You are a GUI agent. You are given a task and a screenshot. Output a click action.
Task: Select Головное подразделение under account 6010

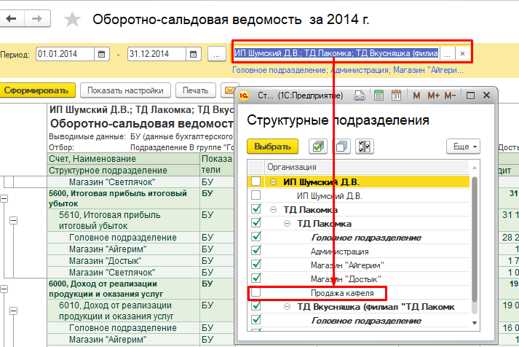point(123,328)
